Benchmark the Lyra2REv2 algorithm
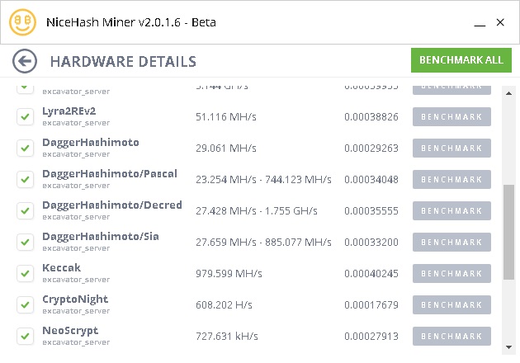The width and height of the screenshot is (520, 363). pyautogui.click(x=451, y=116)
